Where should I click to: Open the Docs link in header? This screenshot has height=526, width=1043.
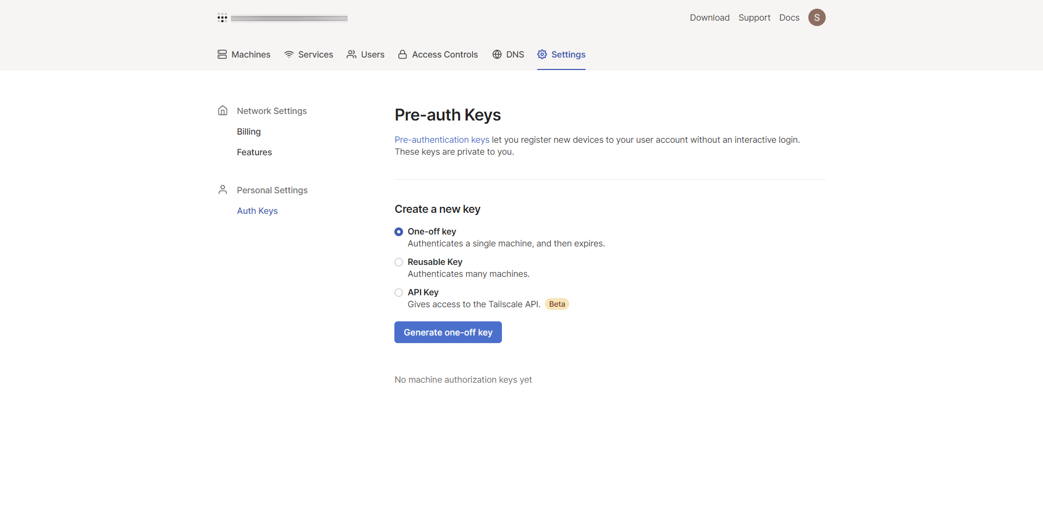[x=789, y=17]
